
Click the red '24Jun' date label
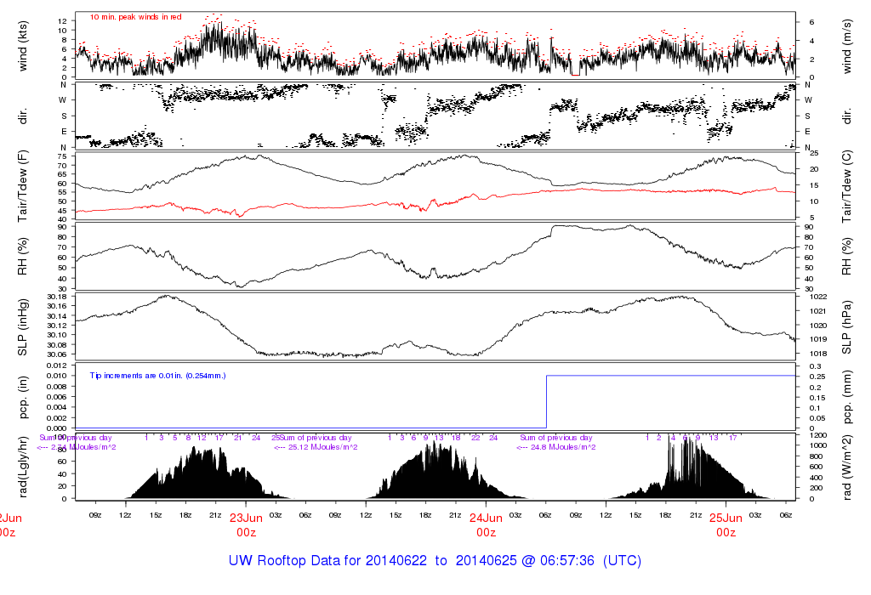tap(486, 518)
